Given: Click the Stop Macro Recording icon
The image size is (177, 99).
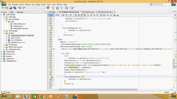Looking at the screenshot, I should point(111,15).
